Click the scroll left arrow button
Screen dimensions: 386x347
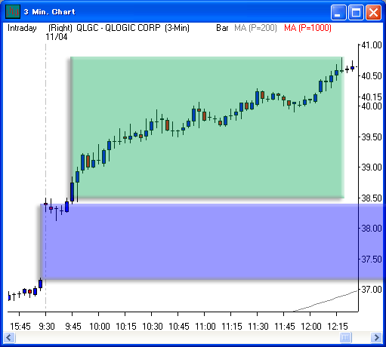[9, 337]
